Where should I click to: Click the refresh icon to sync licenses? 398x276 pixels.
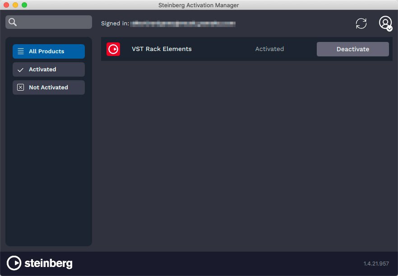click(x=361, y=23)
